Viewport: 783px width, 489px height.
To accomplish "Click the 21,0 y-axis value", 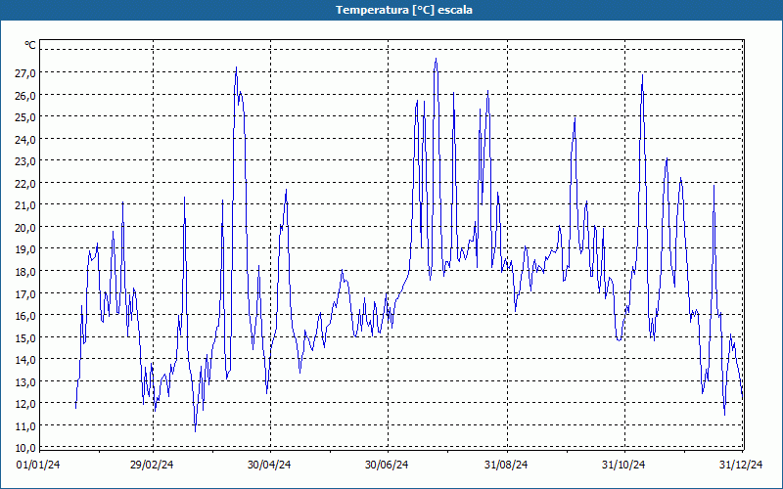I will 25,205.
